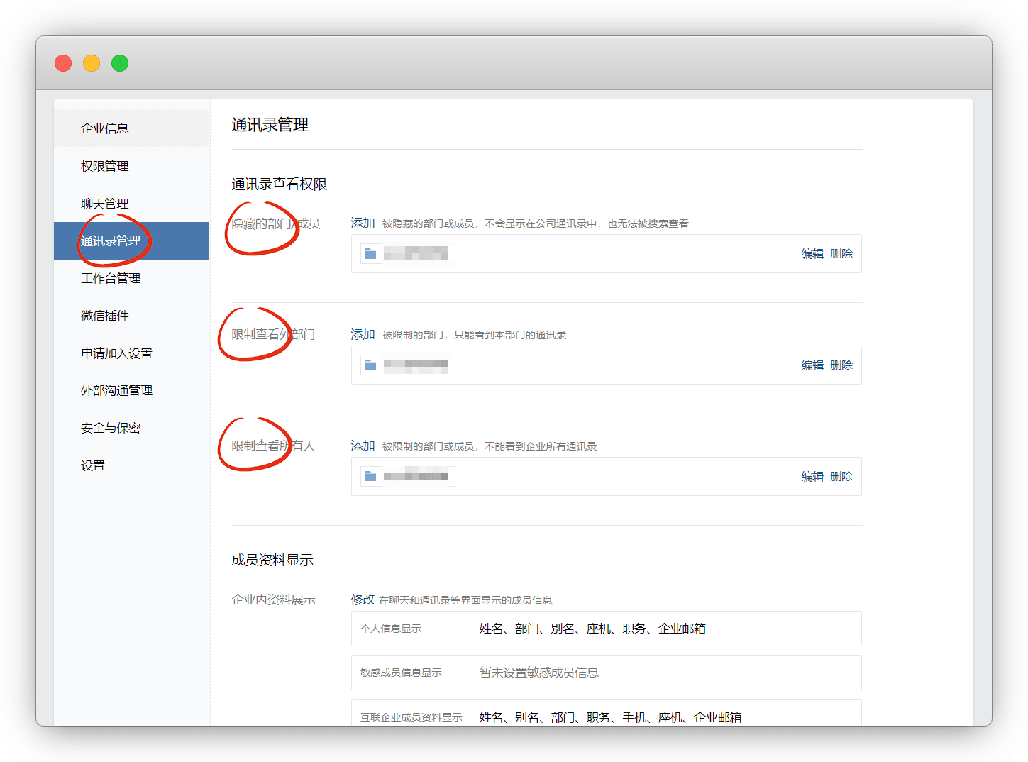Click 编辑 in hidden departments row

click(812, 254)
